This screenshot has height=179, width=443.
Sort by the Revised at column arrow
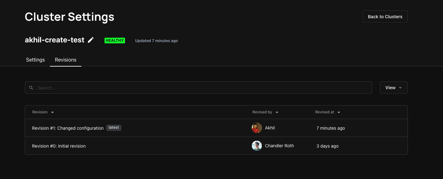click(x=339, y=112)
